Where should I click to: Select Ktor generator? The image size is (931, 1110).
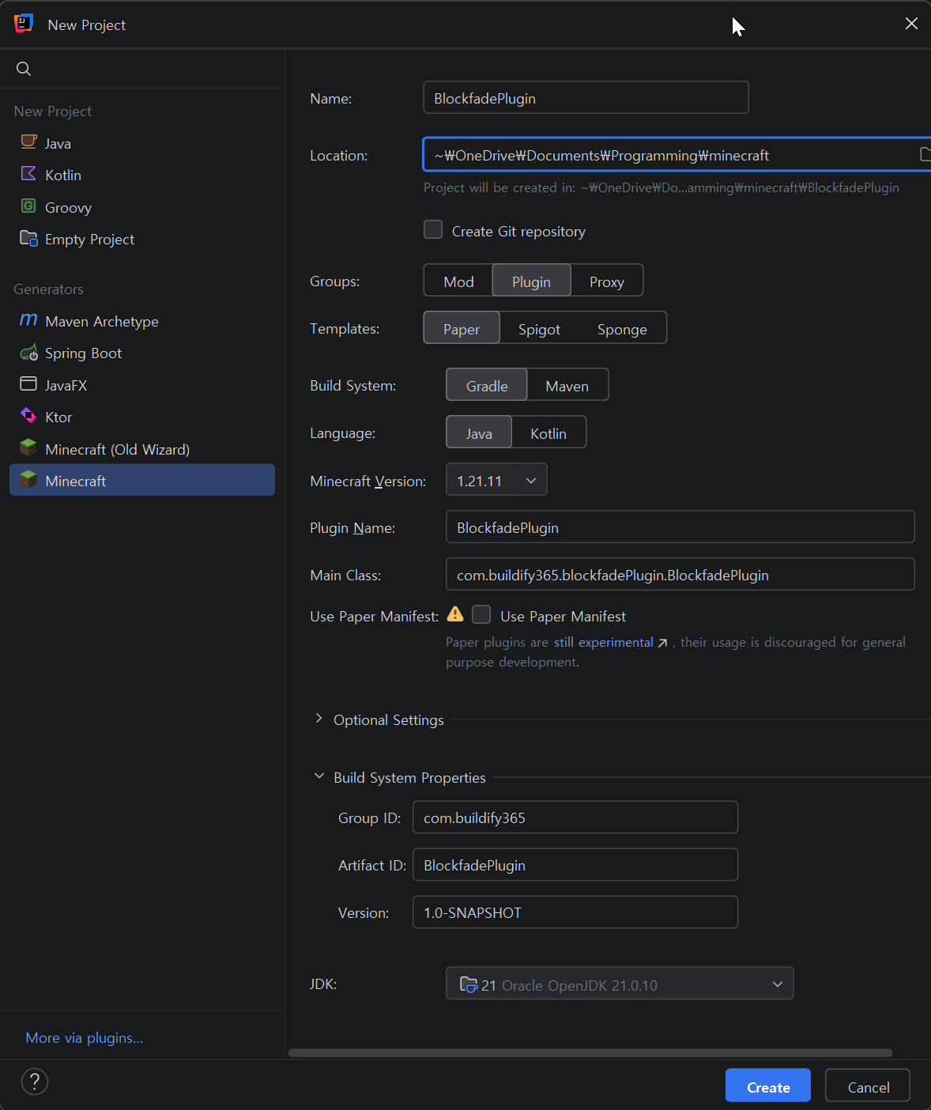click(x=142, y=417)
